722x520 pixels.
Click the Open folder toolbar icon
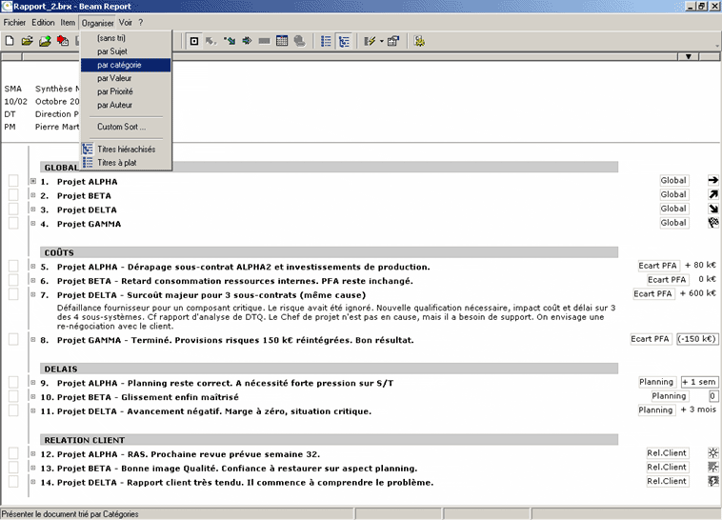pos(29,41)
